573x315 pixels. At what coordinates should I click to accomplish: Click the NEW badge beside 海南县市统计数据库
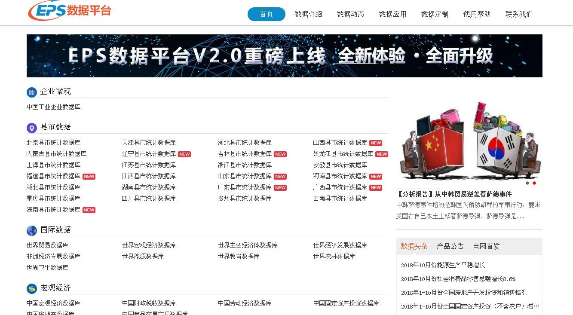point(89,210)
